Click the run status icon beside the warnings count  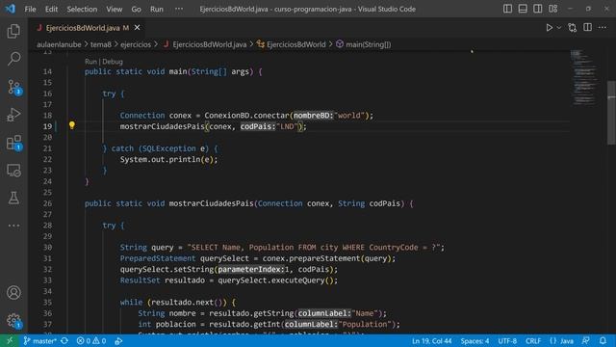[118, 340]
